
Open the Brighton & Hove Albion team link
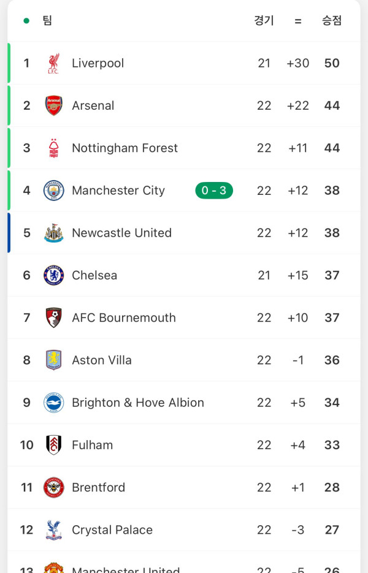click(x=137, y=403)
